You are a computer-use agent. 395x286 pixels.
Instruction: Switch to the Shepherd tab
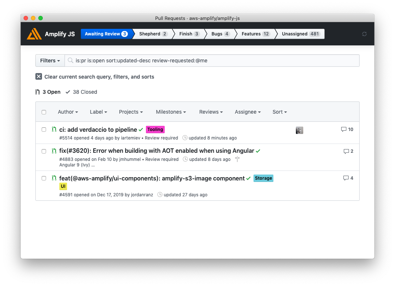[x=153, y=34]
